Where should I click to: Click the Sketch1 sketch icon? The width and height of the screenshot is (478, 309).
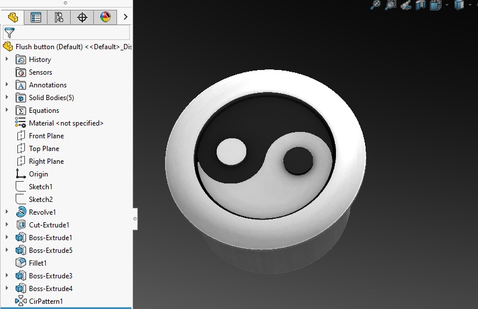coord(20,186)
